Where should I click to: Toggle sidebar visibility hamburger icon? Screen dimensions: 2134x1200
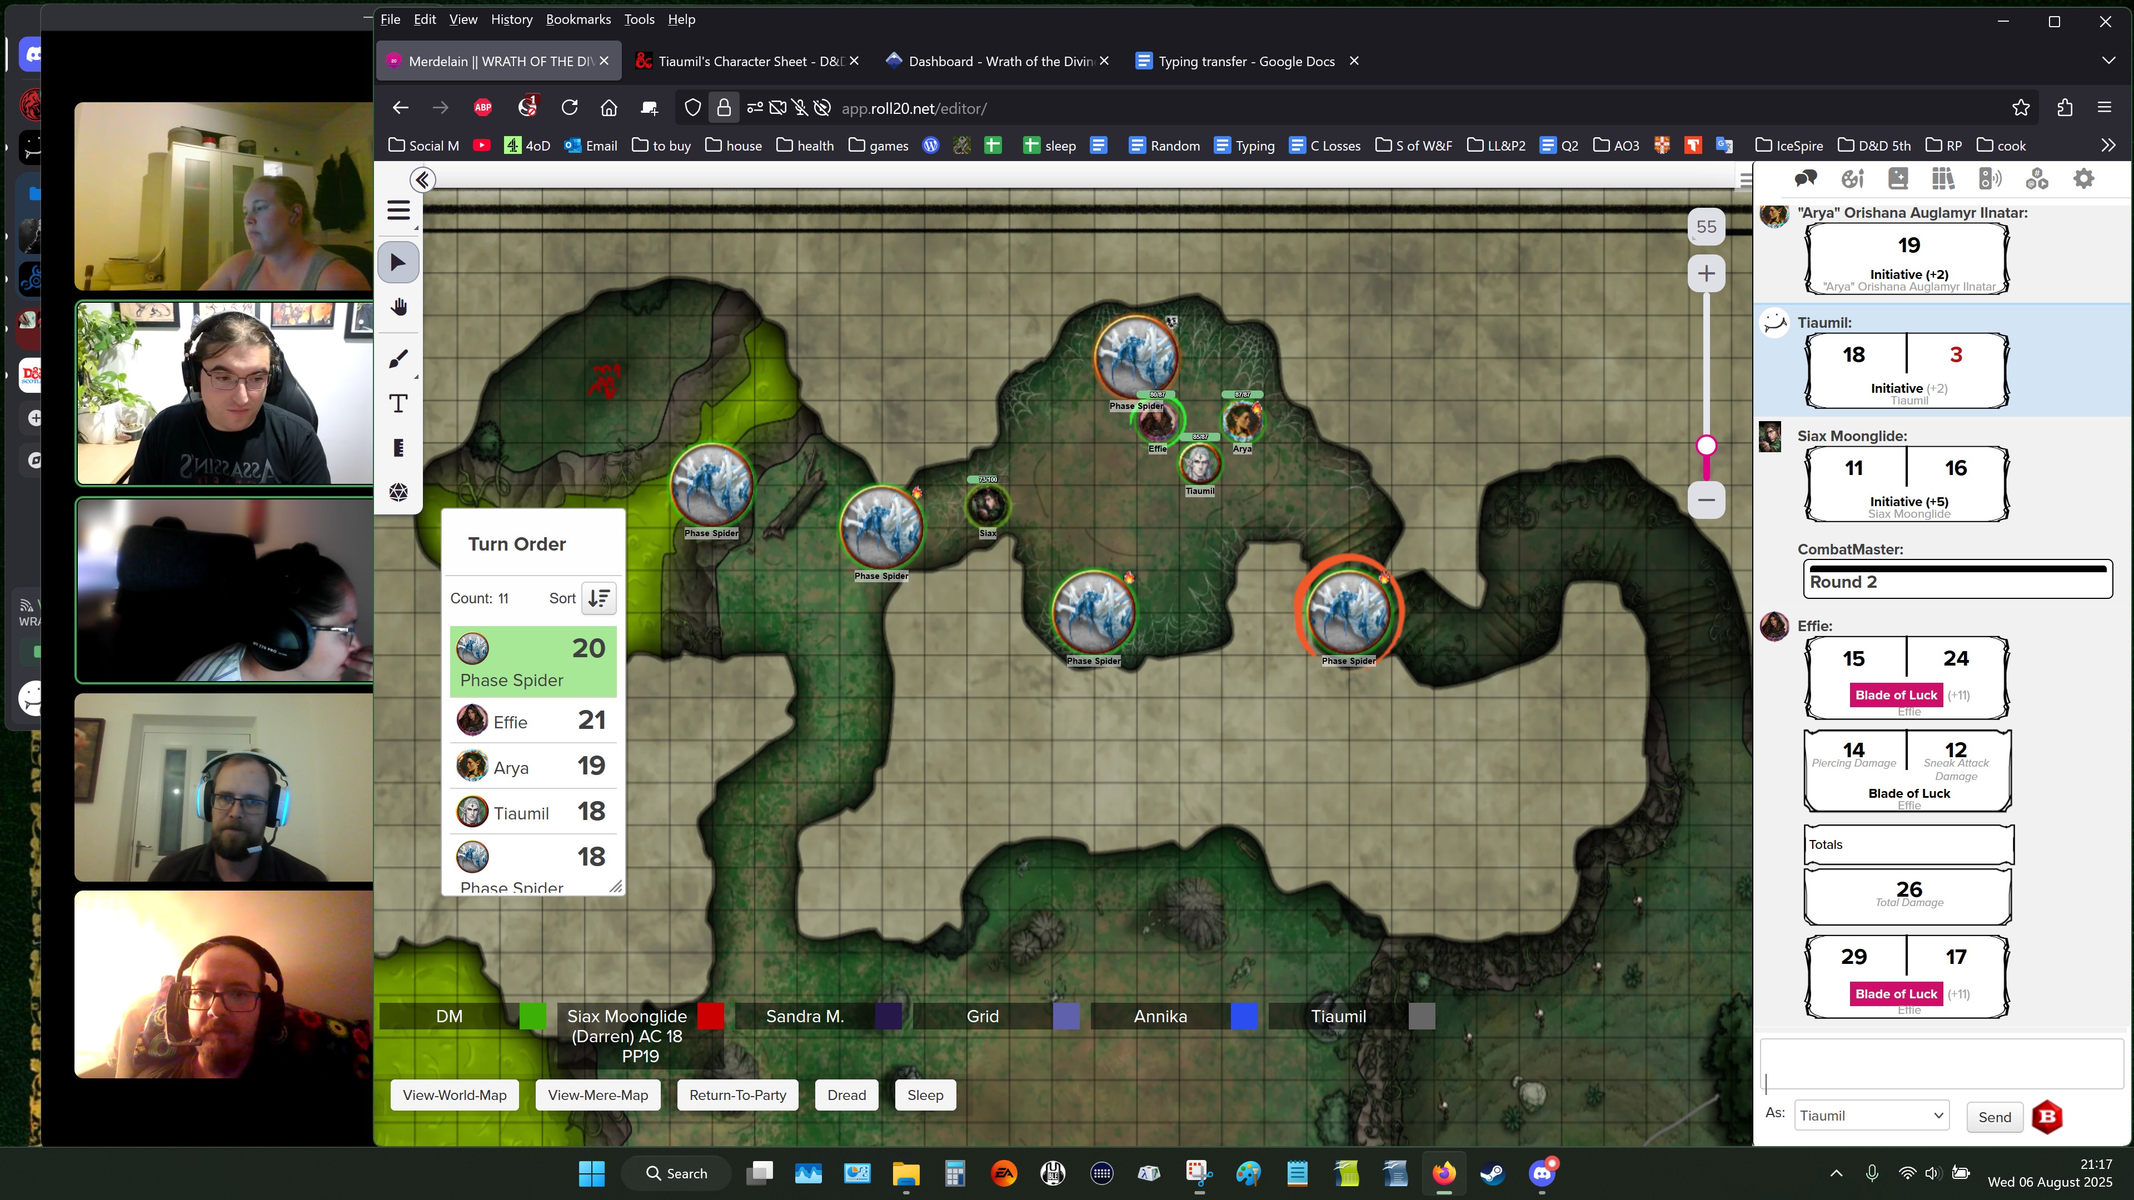1744,179
